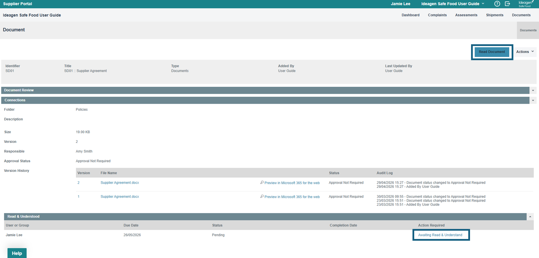Click File Name column header
Viewport: 539px width, 258px height.
point(109,173)
